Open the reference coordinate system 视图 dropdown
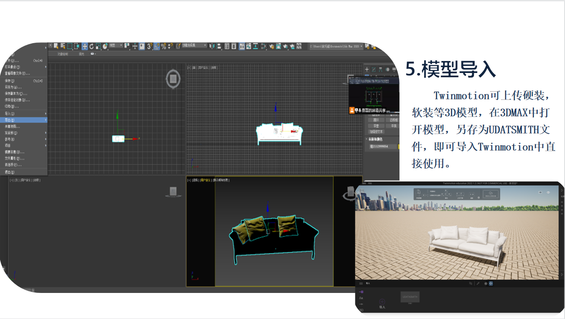The image size is (565, 319). point(116,46)
